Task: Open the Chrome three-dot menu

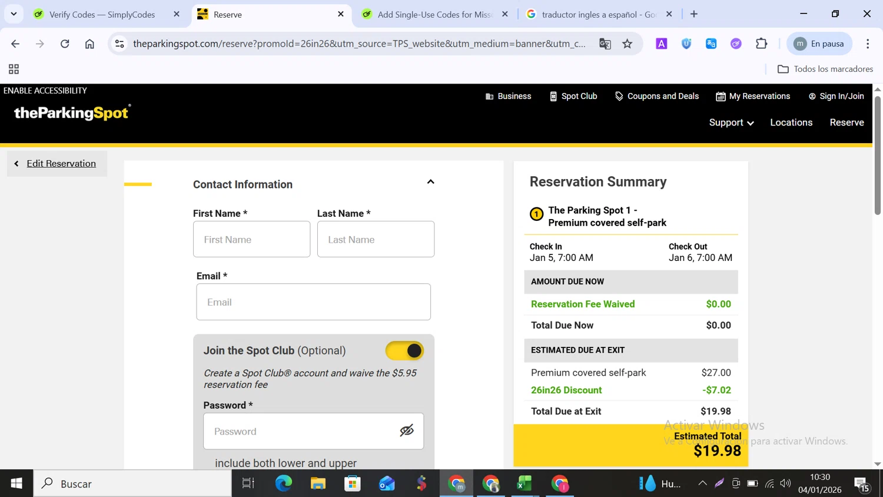Action: point(868,44)
